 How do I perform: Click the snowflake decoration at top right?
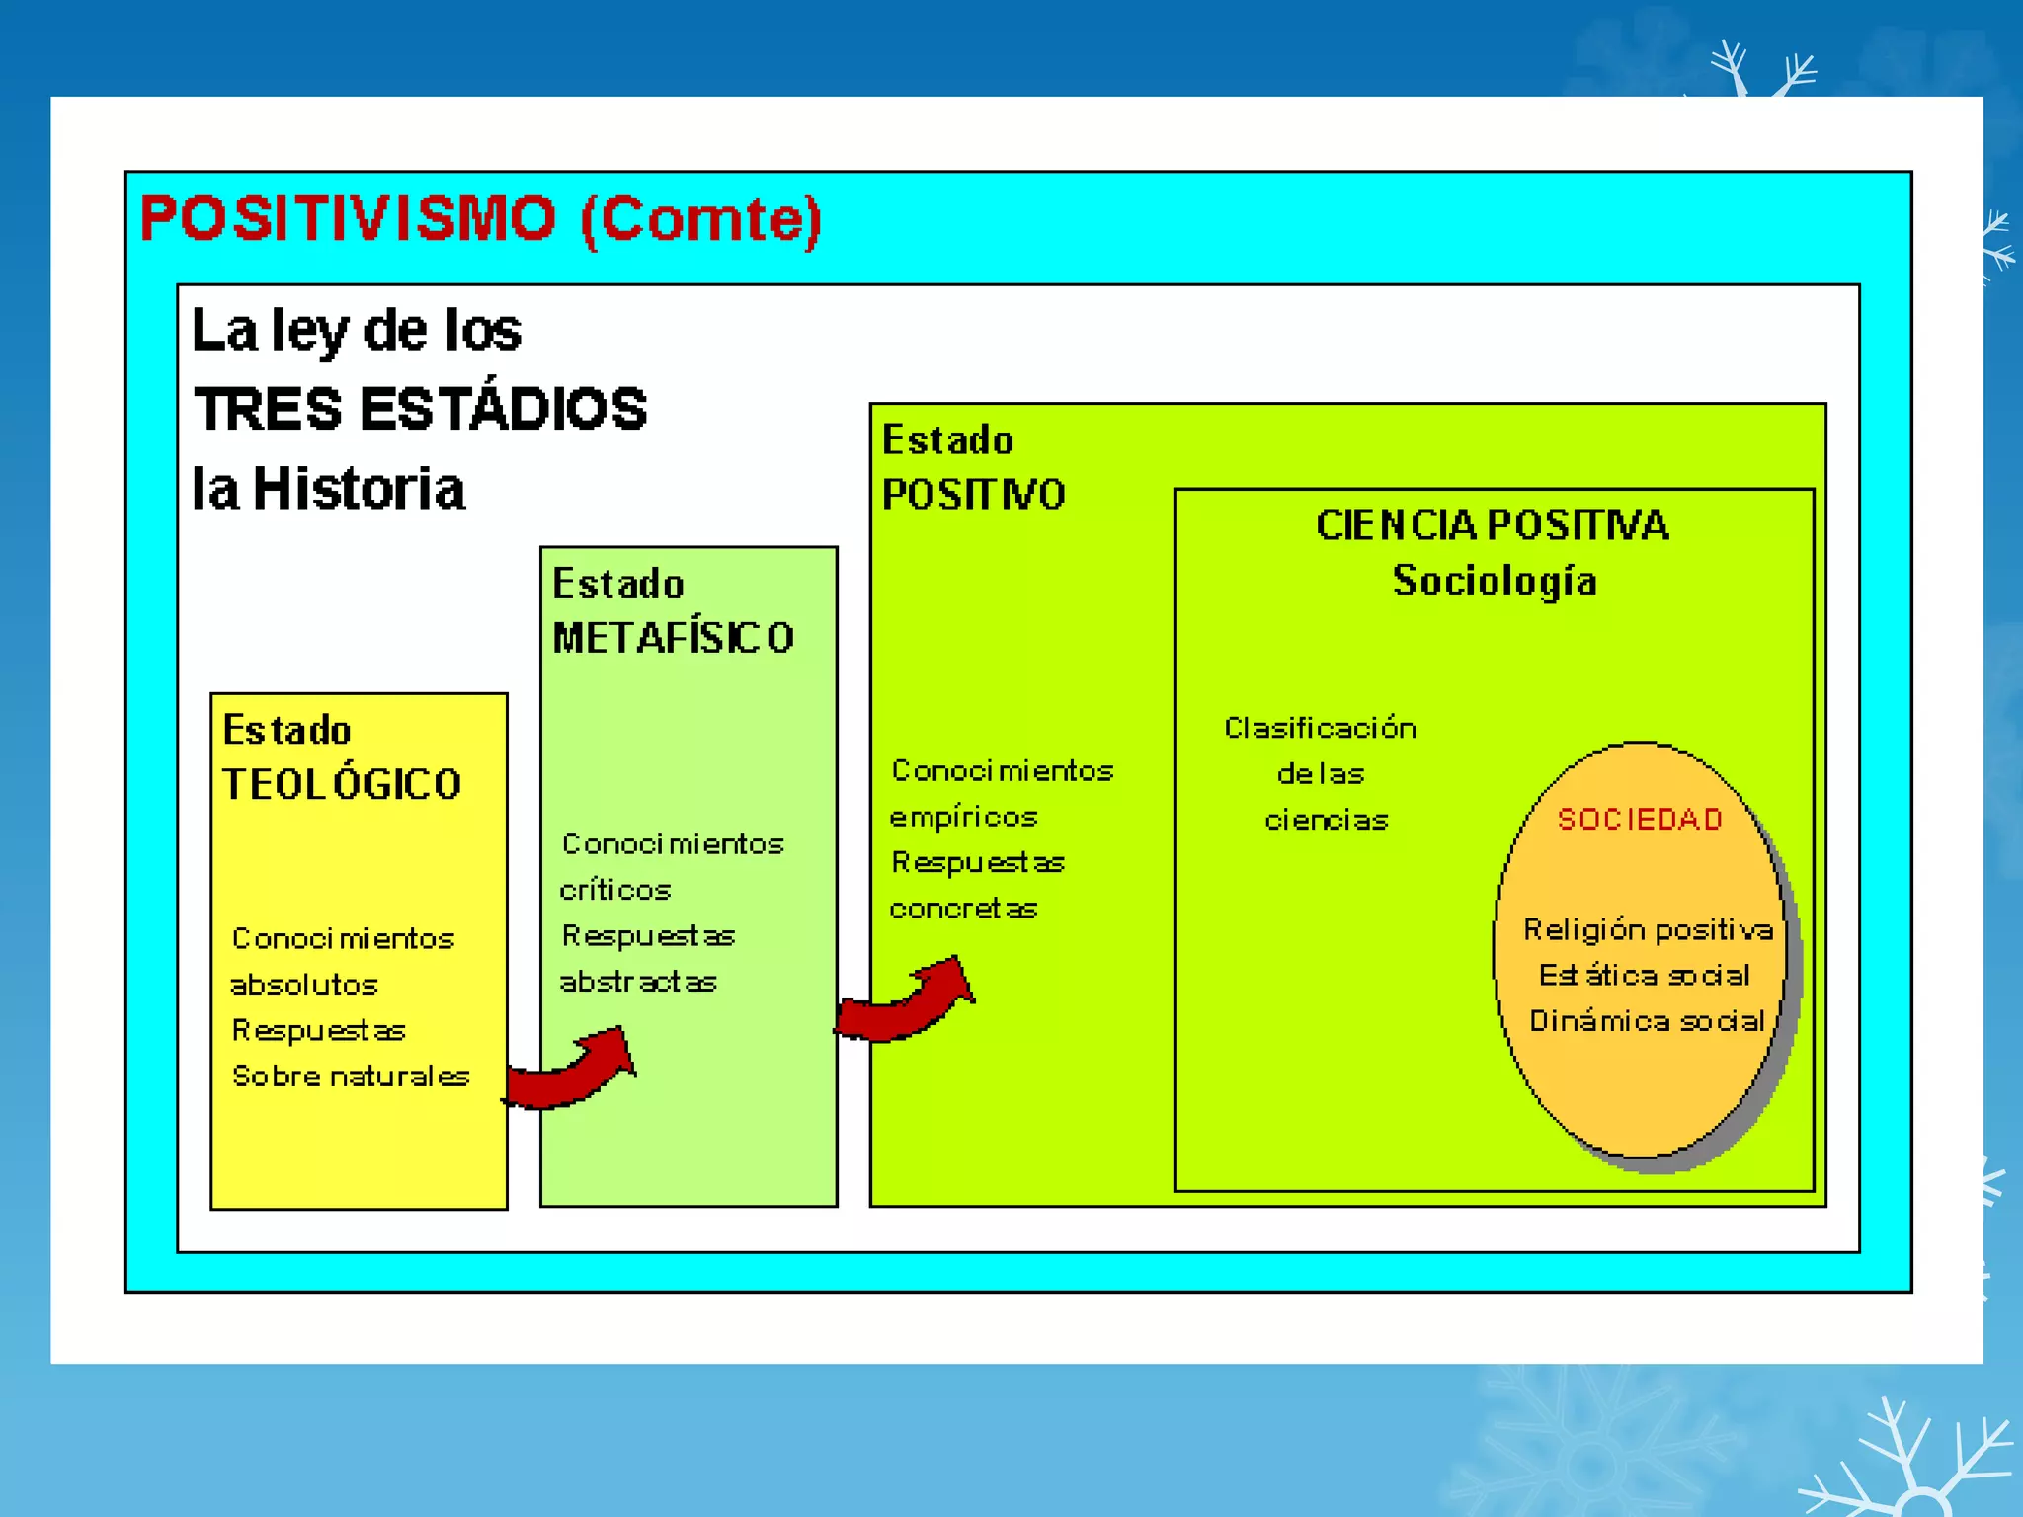point(1763,71)
